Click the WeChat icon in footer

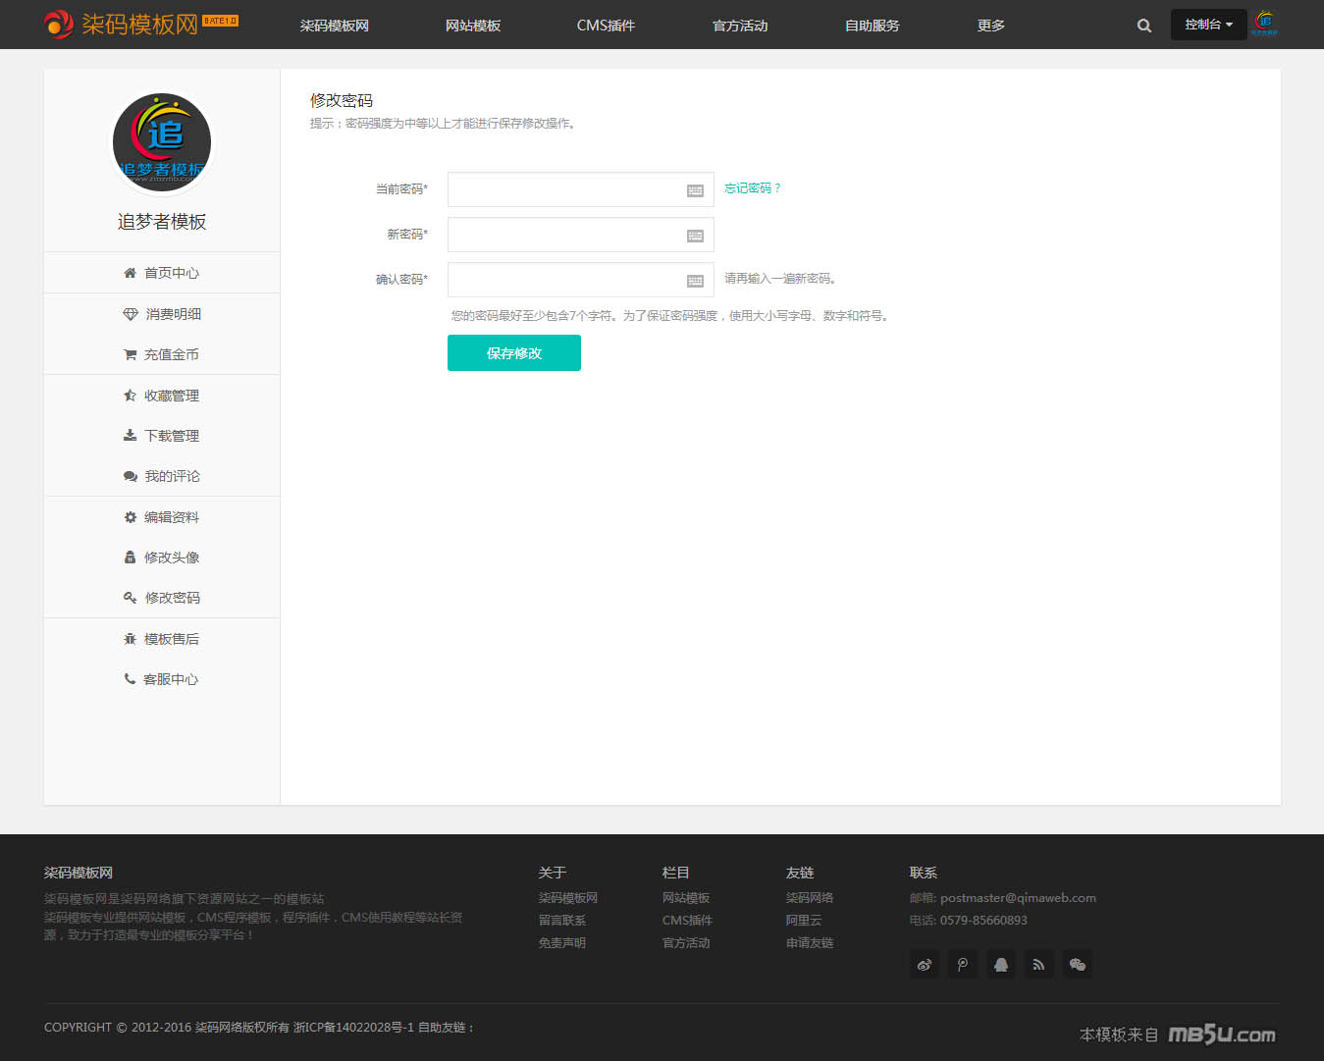click(1077, 965)
